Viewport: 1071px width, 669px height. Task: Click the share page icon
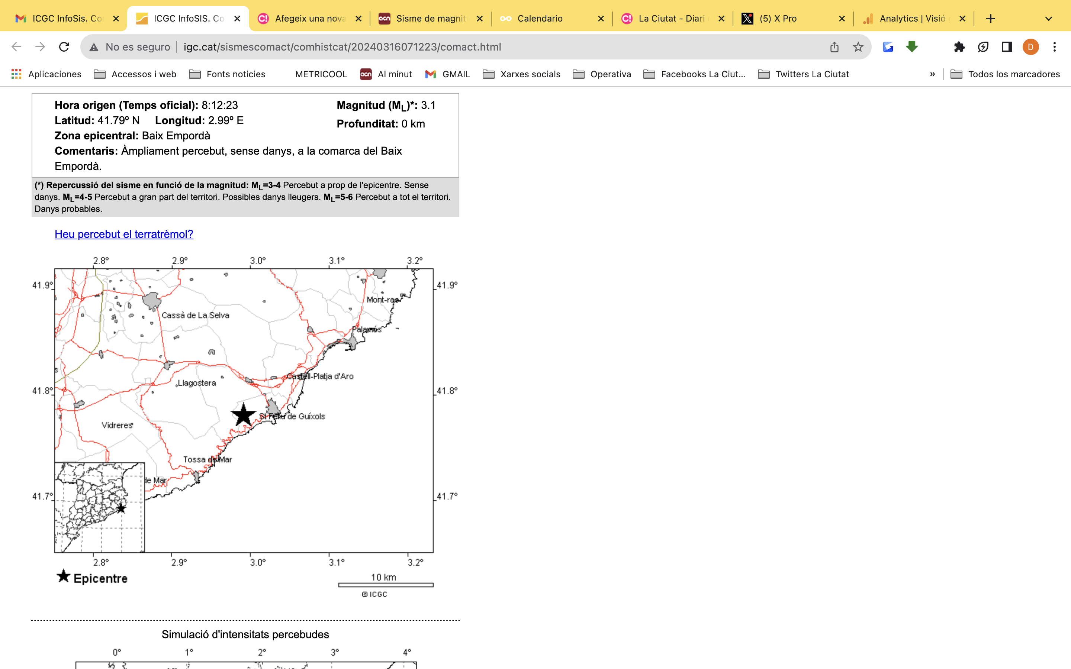tap(834, 47)
